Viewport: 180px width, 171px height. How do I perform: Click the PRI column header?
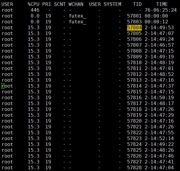[x=47, y=4]
